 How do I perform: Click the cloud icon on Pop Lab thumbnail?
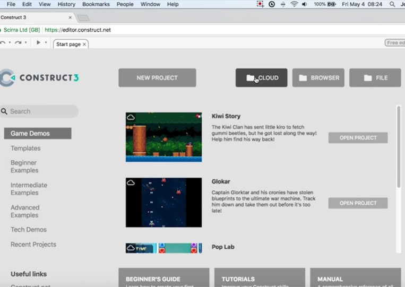(131, 248)
